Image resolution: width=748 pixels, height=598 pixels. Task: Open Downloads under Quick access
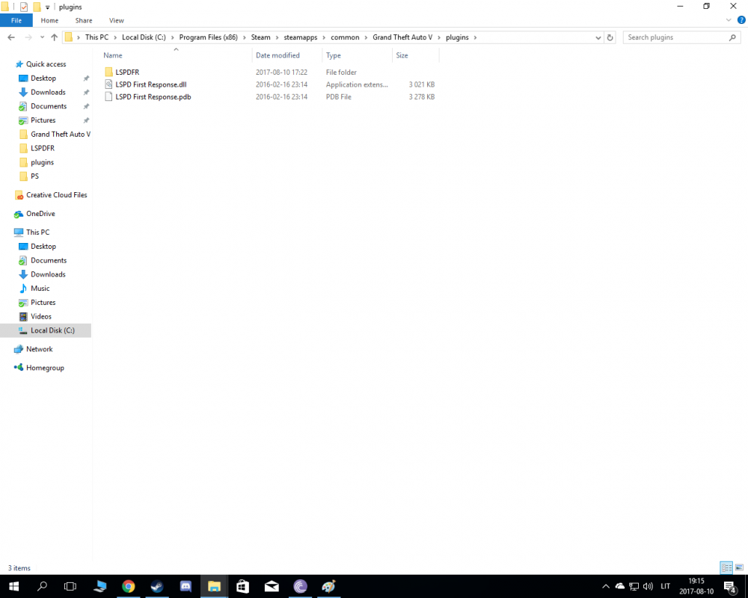pos(48,92)
